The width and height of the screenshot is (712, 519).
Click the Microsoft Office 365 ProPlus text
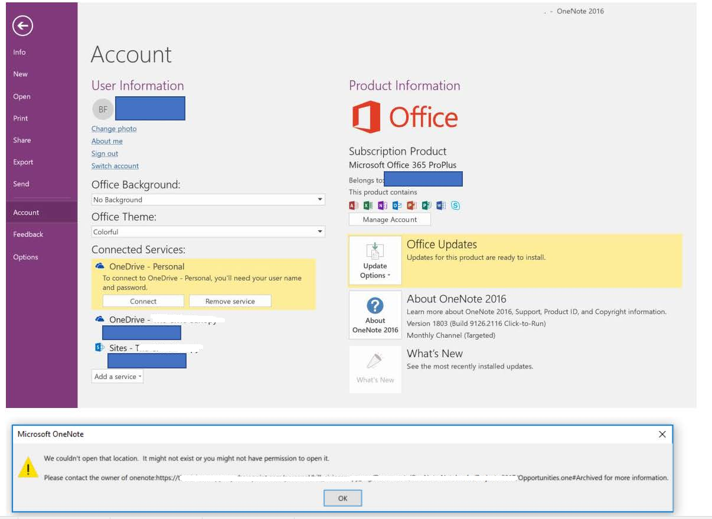pos(403,165)
